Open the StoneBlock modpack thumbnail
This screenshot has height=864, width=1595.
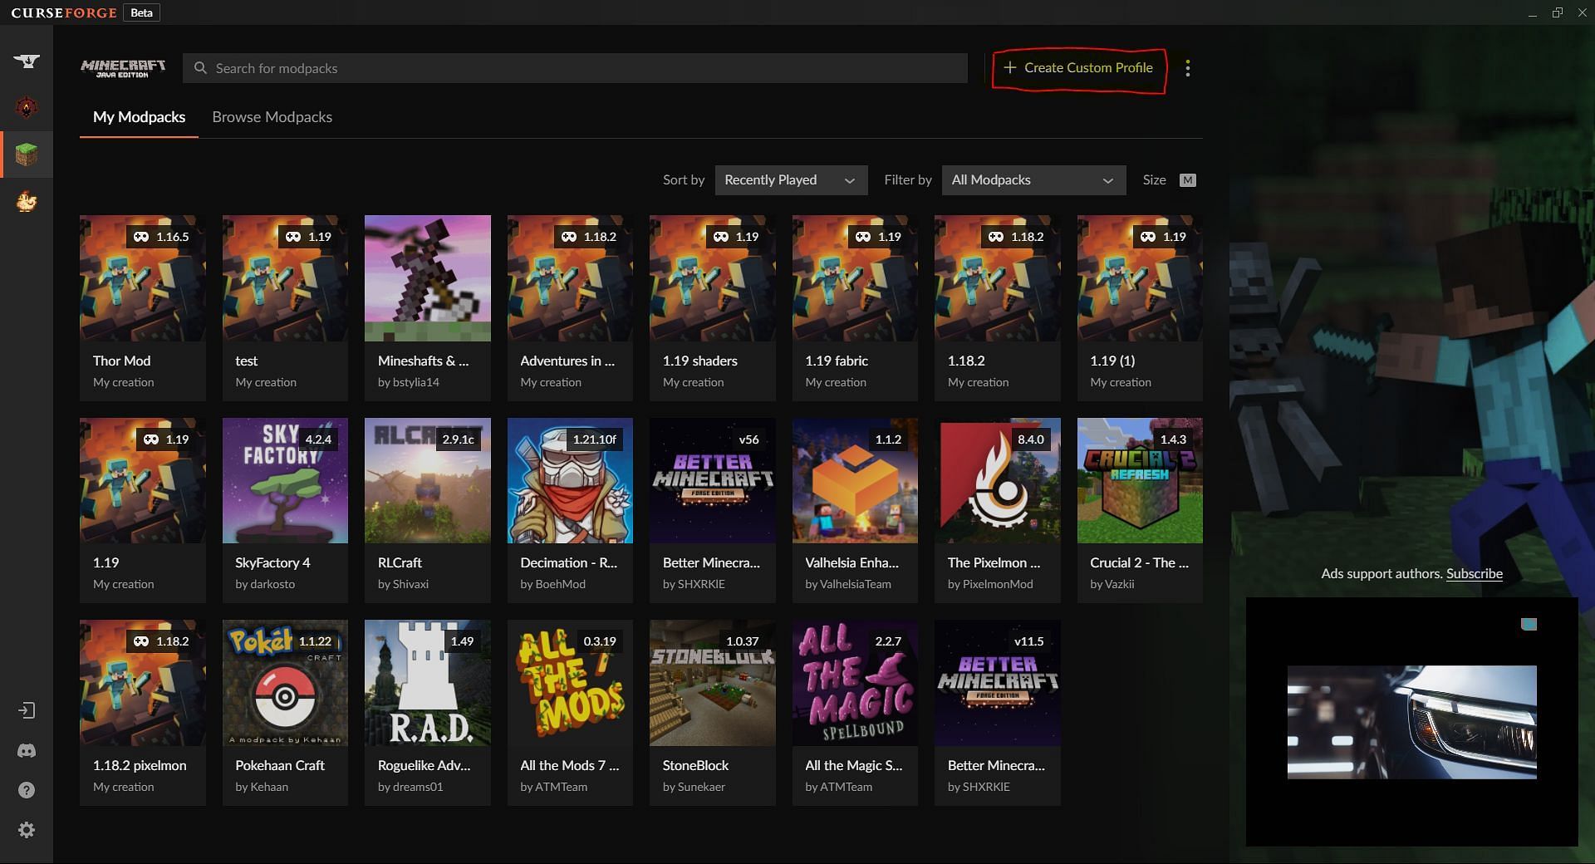(x=713, y=683)
